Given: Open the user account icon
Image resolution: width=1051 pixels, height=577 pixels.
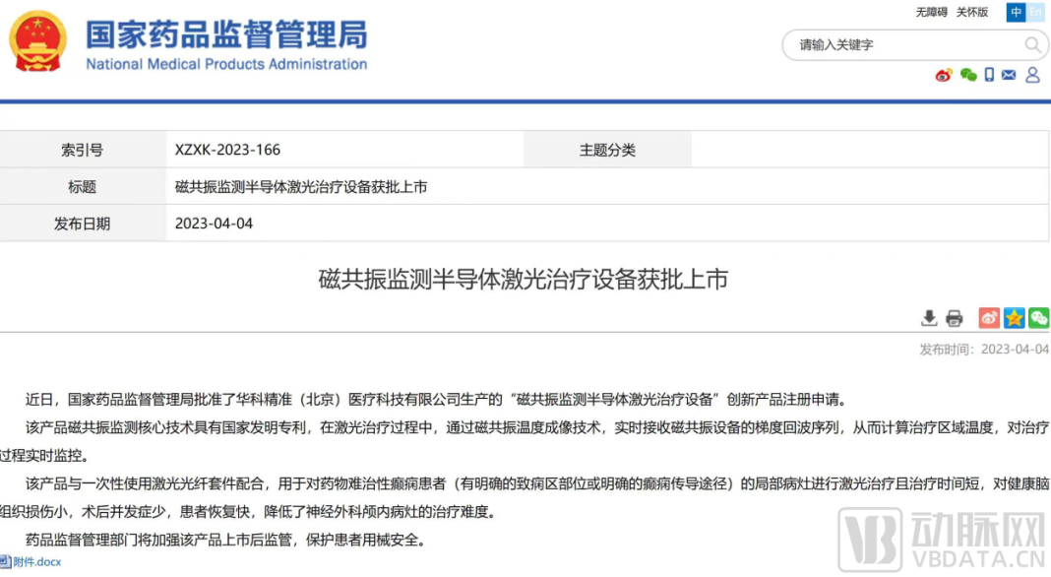Looking at the screenshot, I should click(x=1032, y=75).
